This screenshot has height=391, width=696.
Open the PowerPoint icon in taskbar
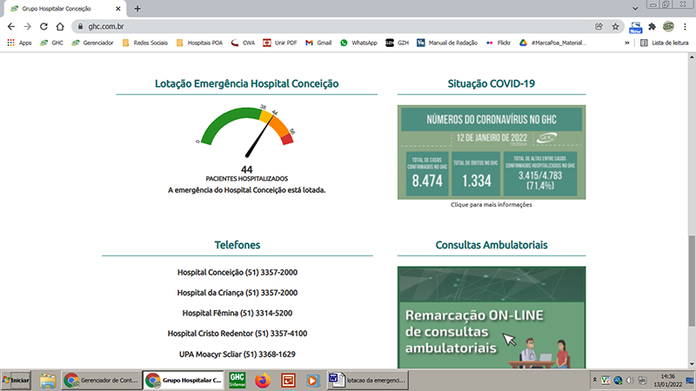coord(285,380)
